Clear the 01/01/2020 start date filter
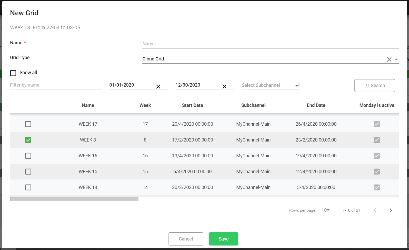The image size is (409, 250). point(158,87)
